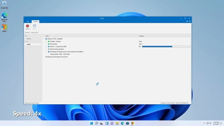Image resolution: width=224 pixels, height=126 pixels.
Task: Open taskbar Search
Action: click(x=97, y=123)
